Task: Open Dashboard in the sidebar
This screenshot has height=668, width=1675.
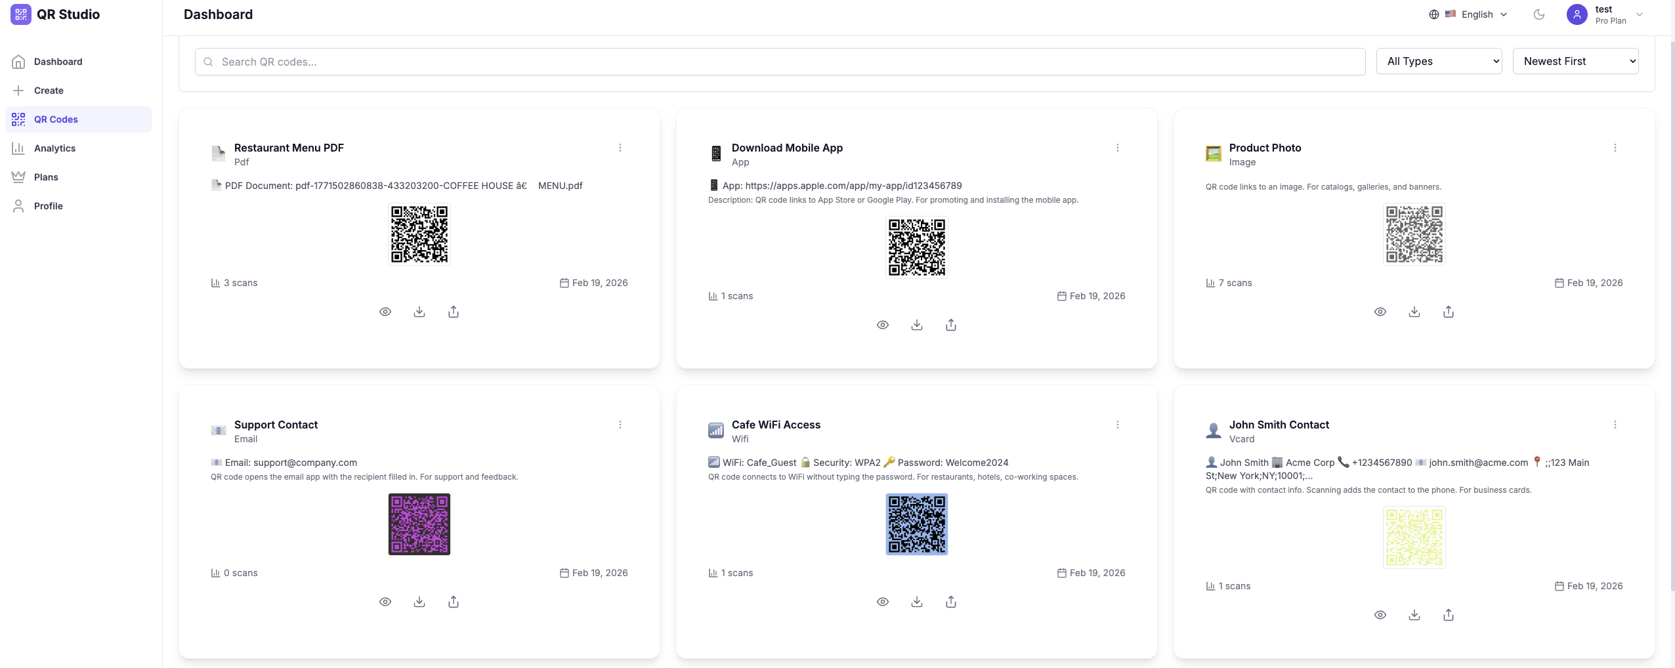Action: click(x=78, y=62)
